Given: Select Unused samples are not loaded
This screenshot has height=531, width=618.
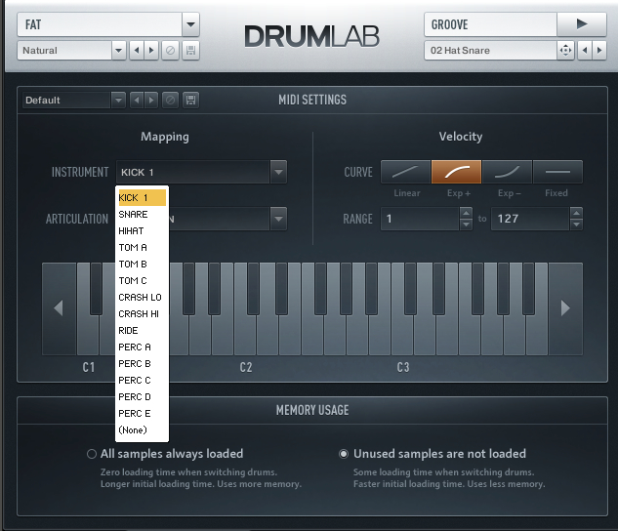Looking at the screenshot, I should pos(344,454).
